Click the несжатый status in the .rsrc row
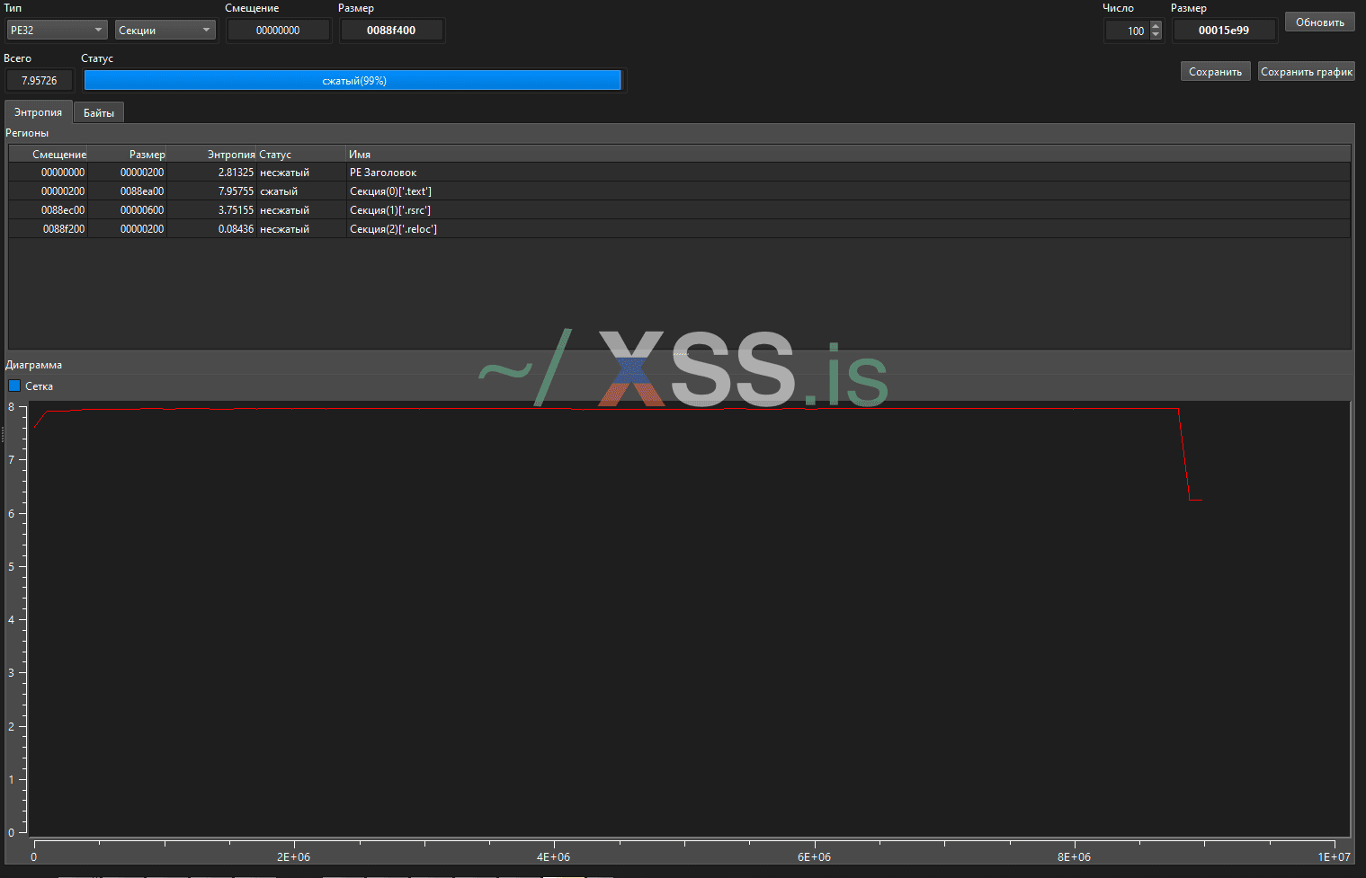Image resolution: width=1366 pixels, height=878 pixels. tap(284, 210)
